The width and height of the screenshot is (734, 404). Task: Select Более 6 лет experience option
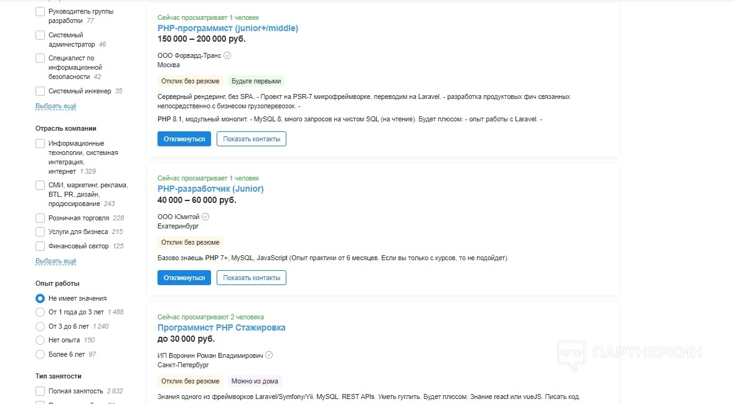click(x=40, y=355)
